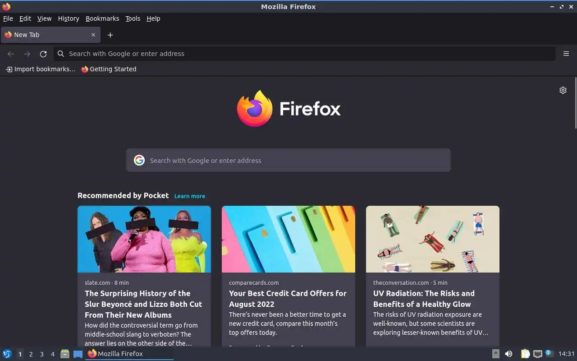The width and height of the screenshot is (577, 361).
Task: Open the Firefox hamburger application menu
Action: pos(566,54)
